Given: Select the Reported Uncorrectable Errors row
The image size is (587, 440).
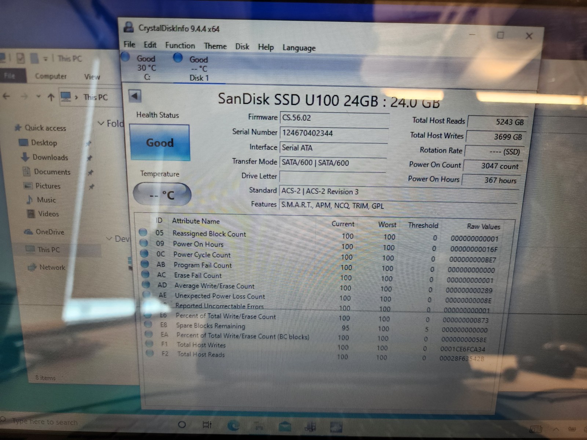Looking at the screenshot, I should (x=318, y=307).
